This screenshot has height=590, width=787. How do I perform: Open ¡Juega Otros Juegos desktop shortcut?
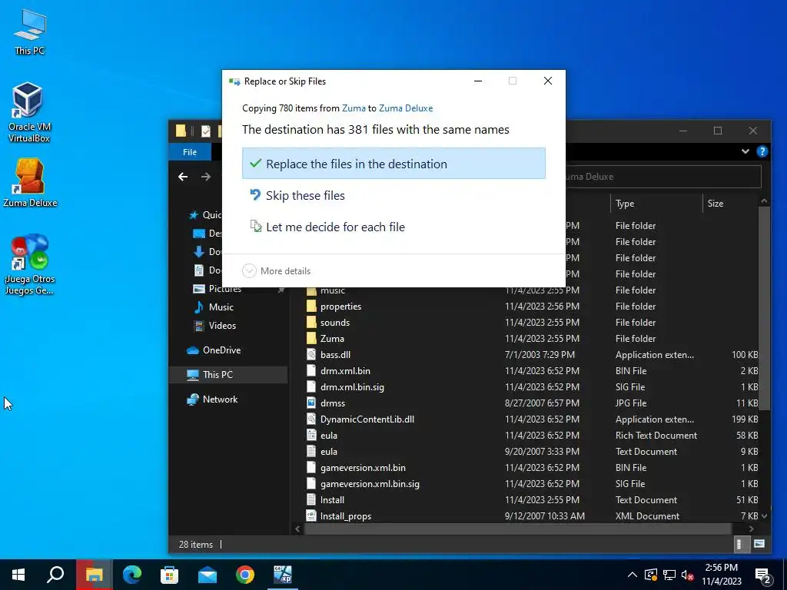tap(30, 264)
